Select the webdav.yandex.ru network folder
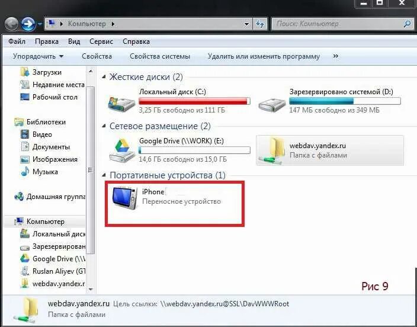Viewport: 417px width, 327px height. pyautogui.click(x=330, y=150)
